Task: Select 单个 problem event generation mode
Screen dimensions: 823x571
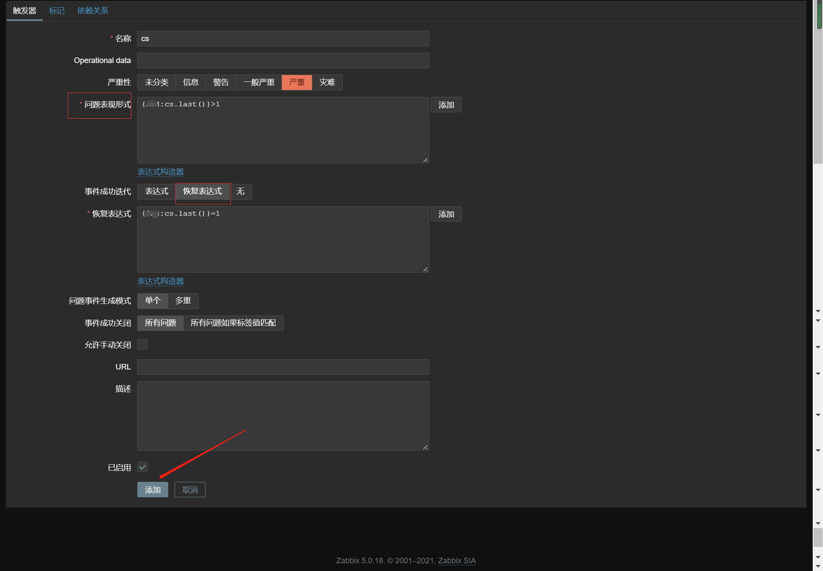Action: 153,301
